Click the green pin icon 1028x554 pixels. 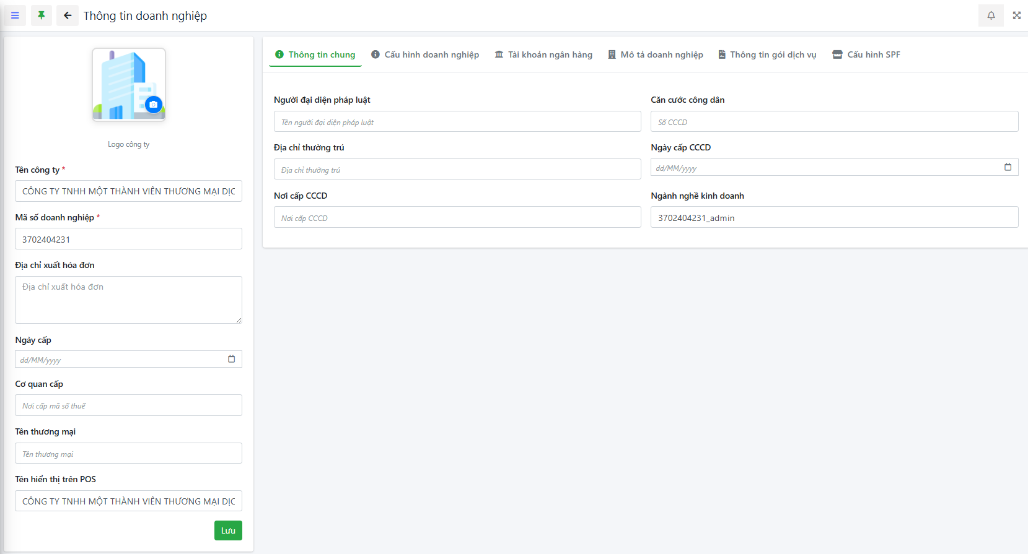click(42, 15)
